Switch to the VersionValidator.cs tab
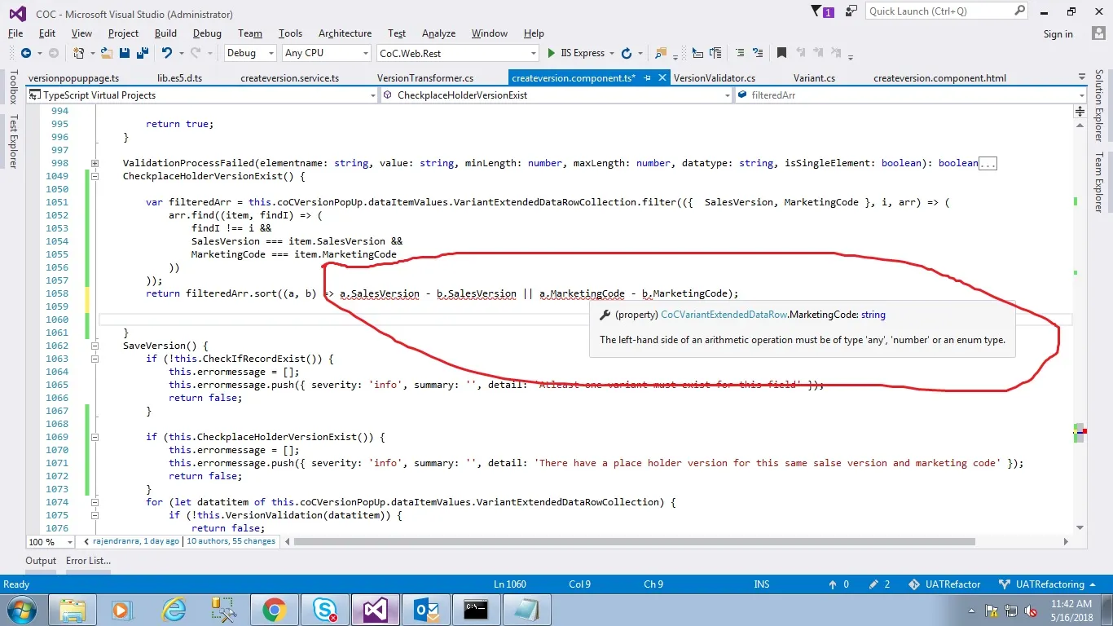This screenshot has height=626, width=1113. click(715, 78)
